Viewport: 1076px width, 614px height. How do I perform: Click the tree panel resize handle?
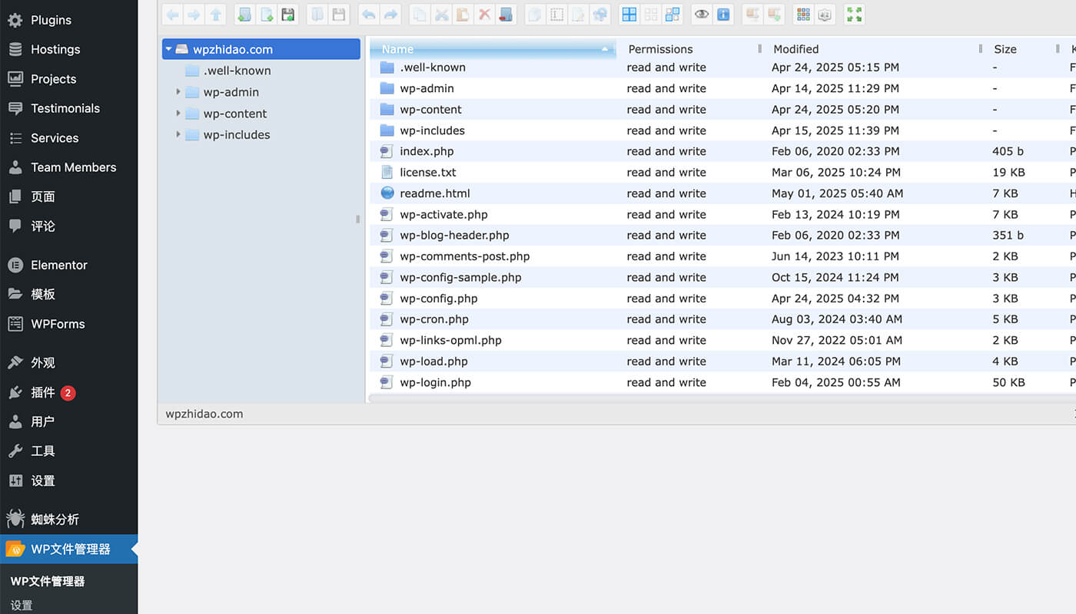[358, 219]
